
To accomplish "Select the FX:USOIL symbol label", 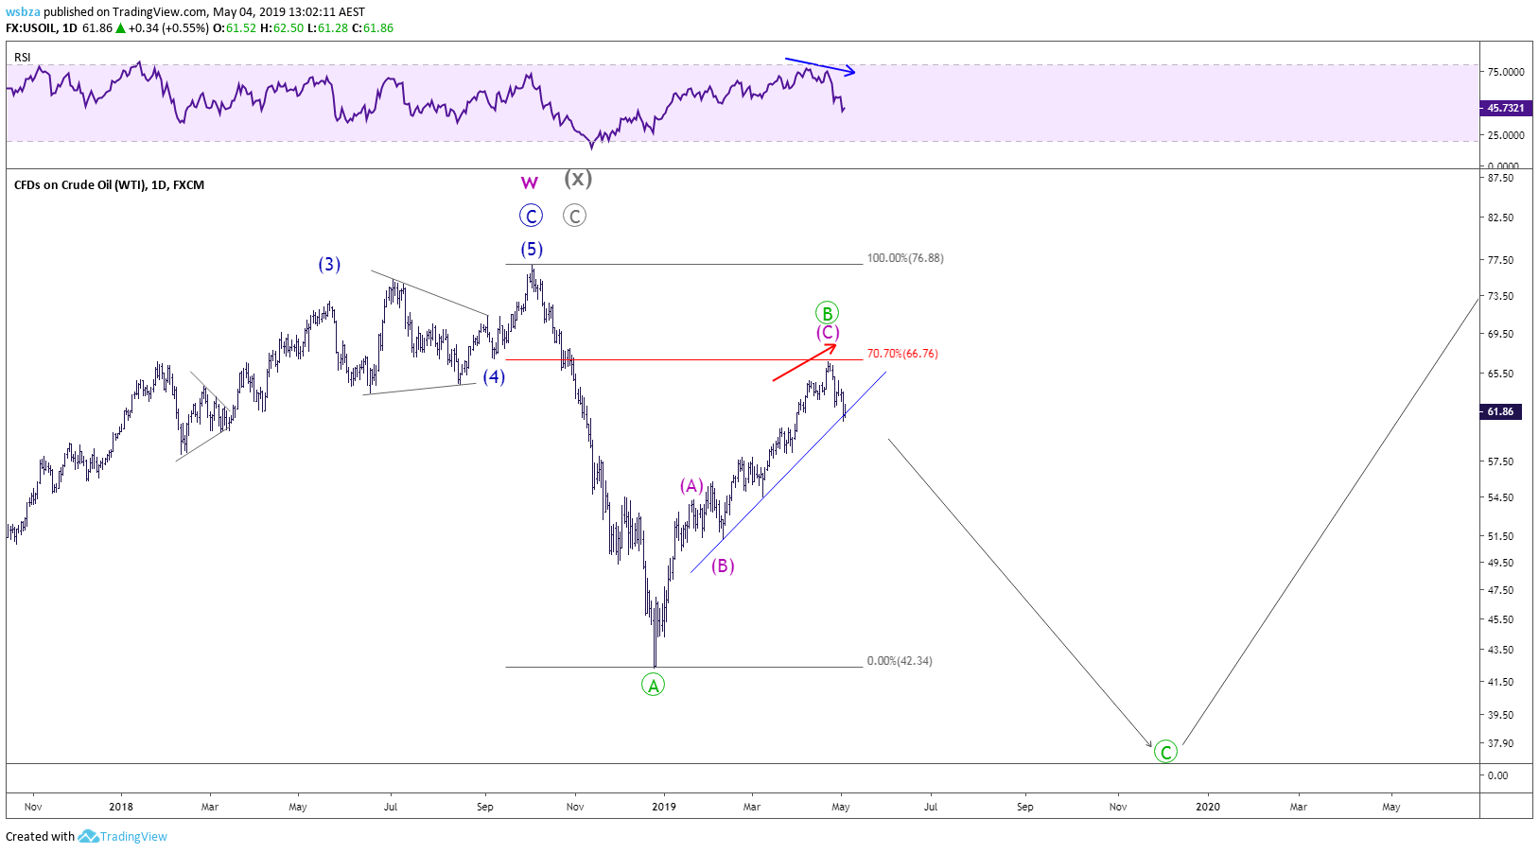I will coord(32,28).
